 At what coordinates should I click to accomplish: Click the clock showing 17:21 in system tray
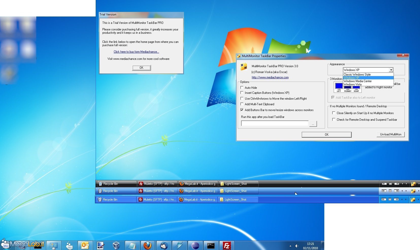(310, 246)
